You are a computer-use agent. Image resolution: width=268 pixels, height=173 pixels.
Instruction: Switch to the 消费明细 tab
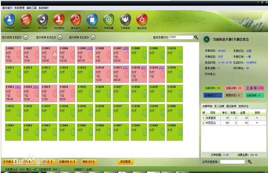(x=207, y=106)
